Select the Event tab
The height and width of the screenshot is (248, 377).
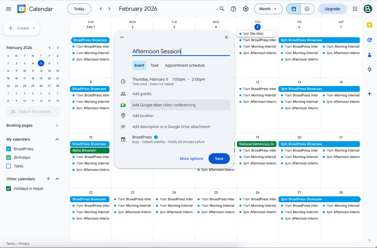pos(139,65)
